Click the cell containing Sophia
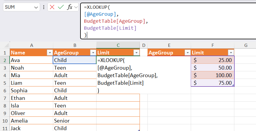 [x=32, y=90]
